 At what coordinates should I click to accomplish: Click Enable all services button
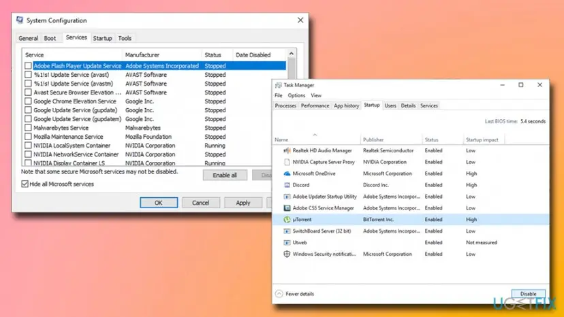coord(225,175)
